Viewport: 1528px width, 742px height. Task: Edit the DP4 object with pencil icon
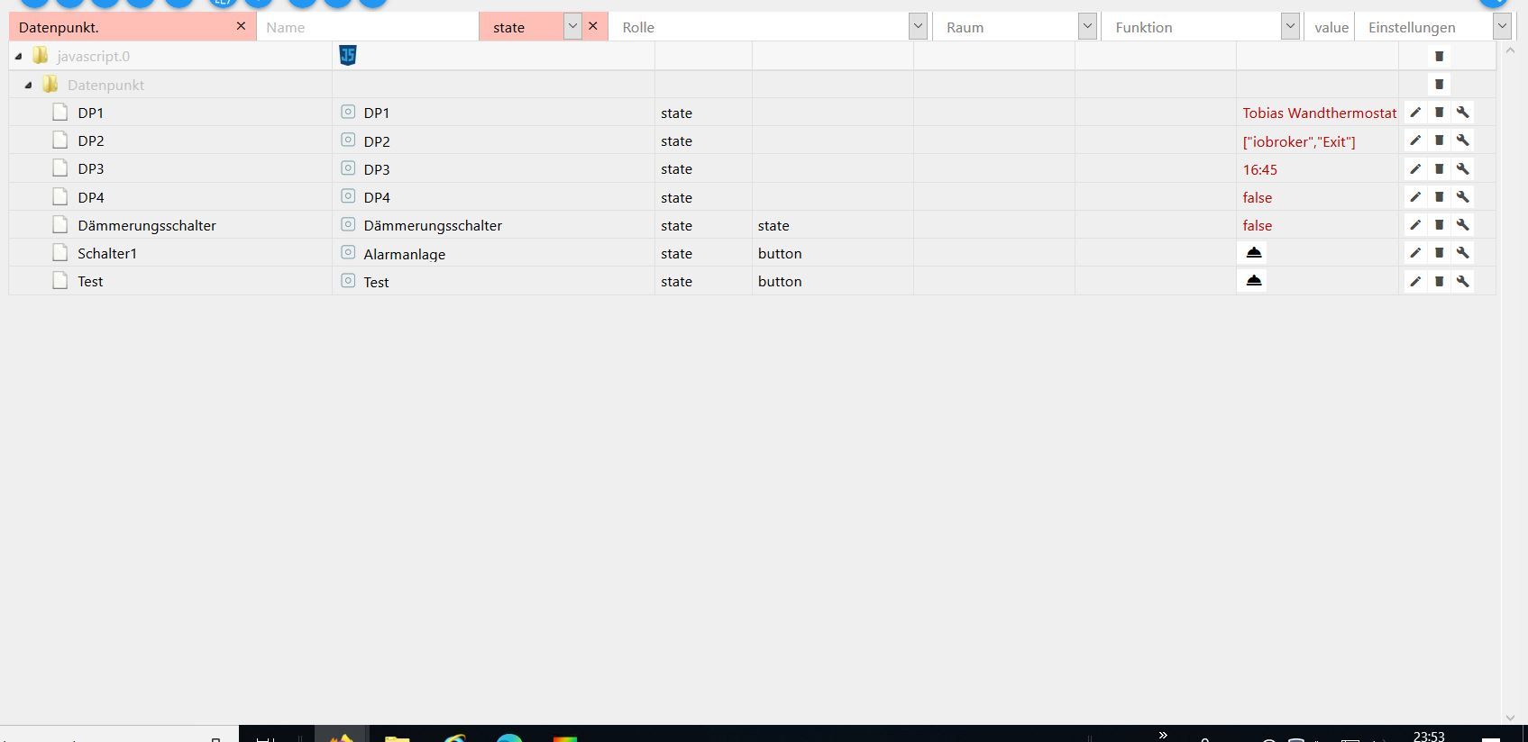click(1415, 196)
